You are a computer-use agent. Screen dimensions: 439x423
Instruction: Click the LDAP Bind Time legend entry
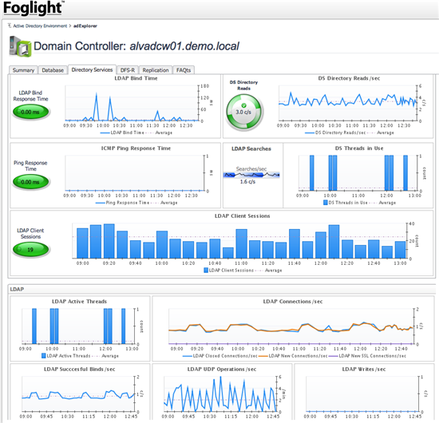pos(122,132)
